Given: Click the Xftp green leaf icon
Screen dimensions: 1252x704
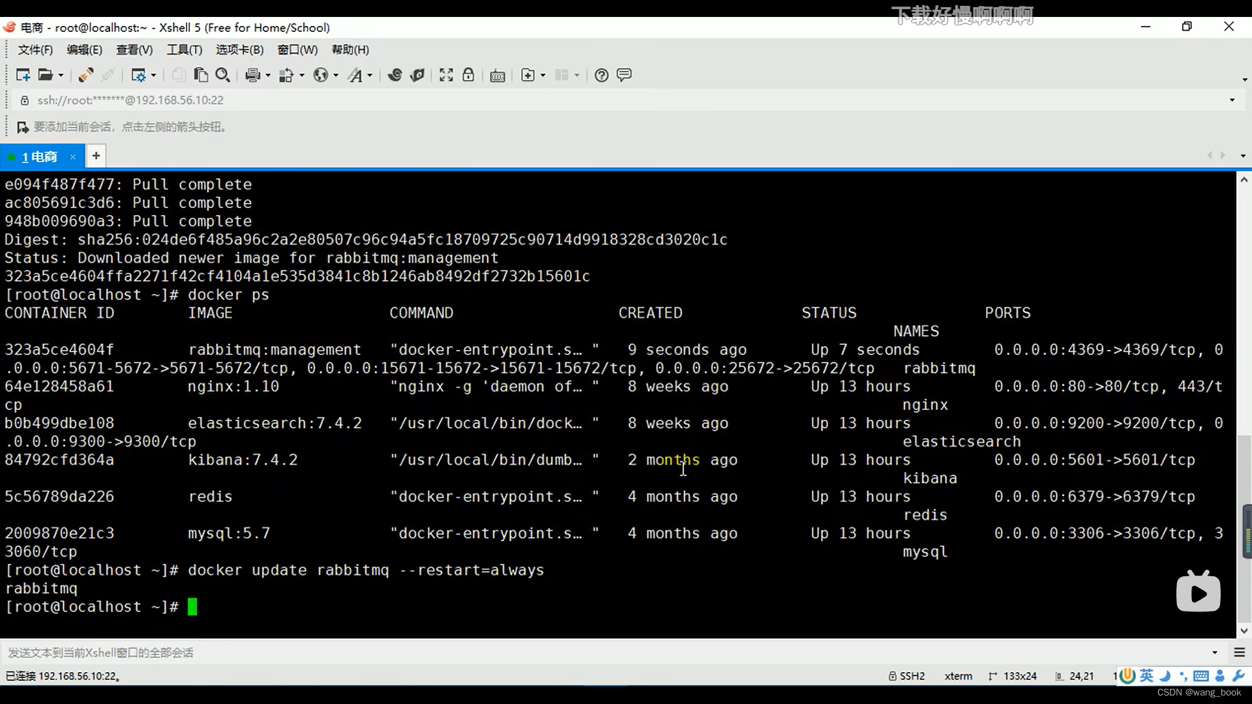Looking at the screenshot, I should click(x=417, y=75).
